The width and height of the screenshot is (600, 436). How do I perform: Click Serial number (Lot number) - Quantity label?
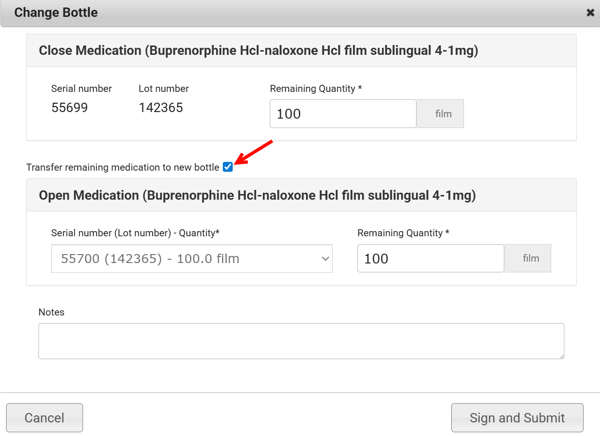[135, 233]
